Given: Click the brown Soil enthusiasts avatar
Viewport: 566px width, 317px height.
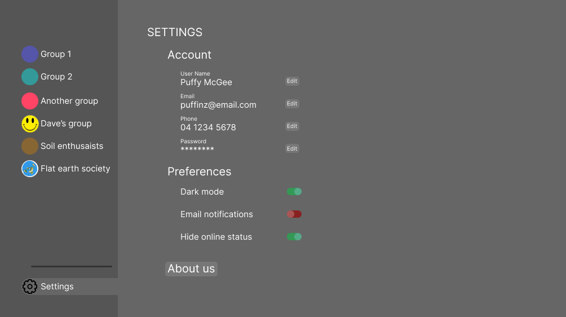Looking at the screenshot, I should [30, 146].
